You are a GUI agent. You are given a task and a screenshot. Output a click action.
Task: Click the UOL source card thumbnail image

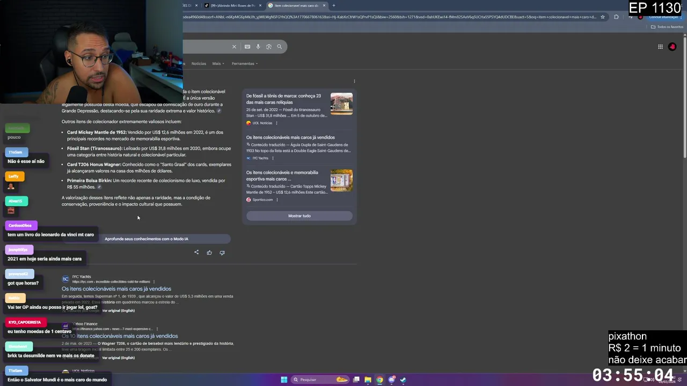(x=341, y=103)
